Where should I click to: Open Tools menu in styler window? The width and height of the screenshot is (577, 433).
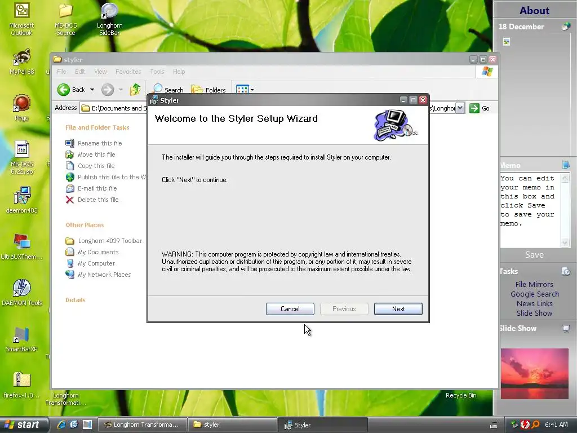(157, 72)
